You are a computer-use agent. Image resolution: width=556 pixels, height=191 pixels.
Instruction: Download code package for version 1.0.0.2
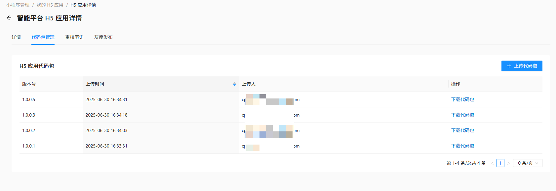[x=462, y=130]
